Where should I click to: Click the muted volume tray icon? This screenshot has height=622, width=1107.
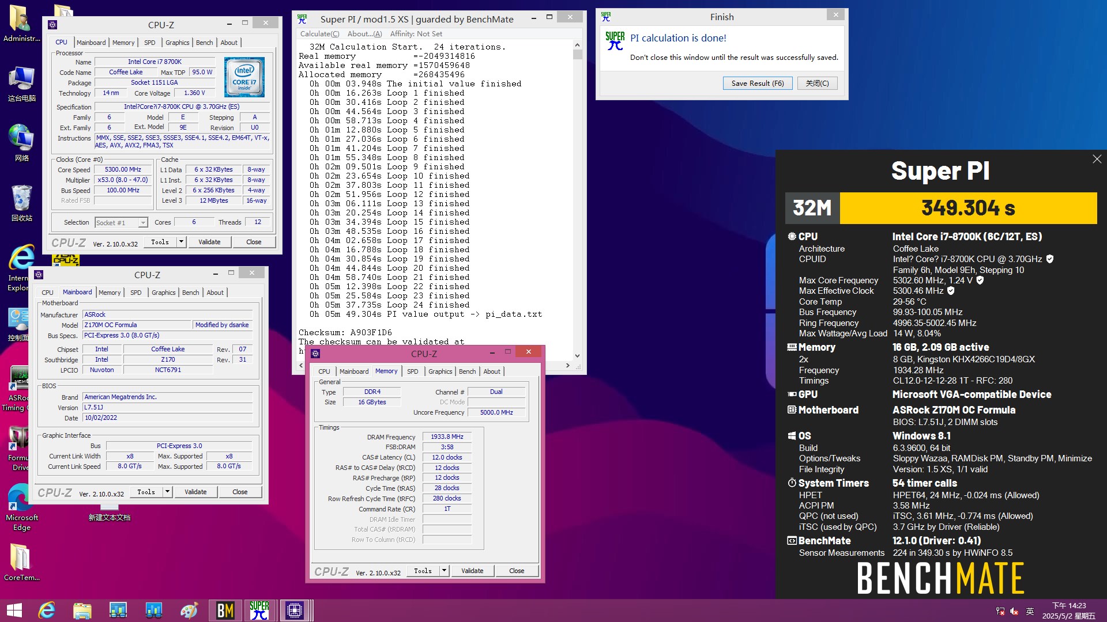(1015, 611)
